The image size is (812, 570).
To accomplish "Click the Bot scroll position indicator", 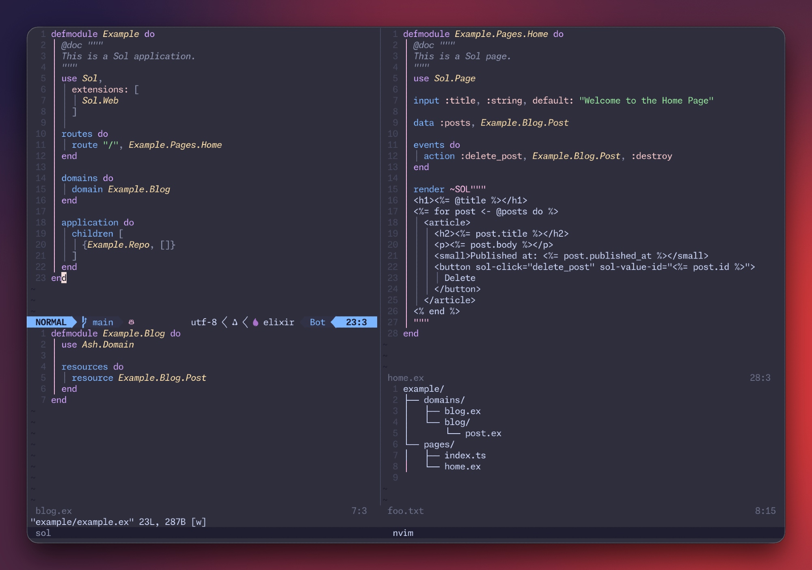I will [x=317, y=322].
